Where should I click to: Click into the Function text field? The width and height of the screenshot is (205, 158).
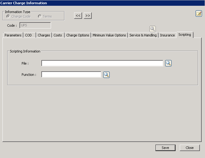71,75
